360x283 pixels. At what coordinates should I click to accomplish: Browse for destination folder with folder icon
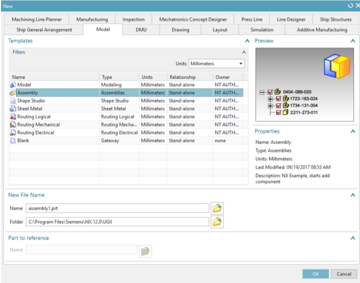[x=217, y=222]
